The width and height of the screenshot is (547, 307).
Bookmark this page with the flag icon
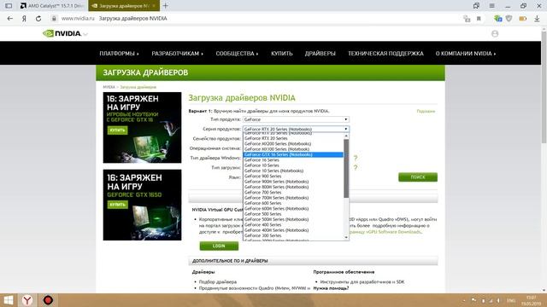479,19
